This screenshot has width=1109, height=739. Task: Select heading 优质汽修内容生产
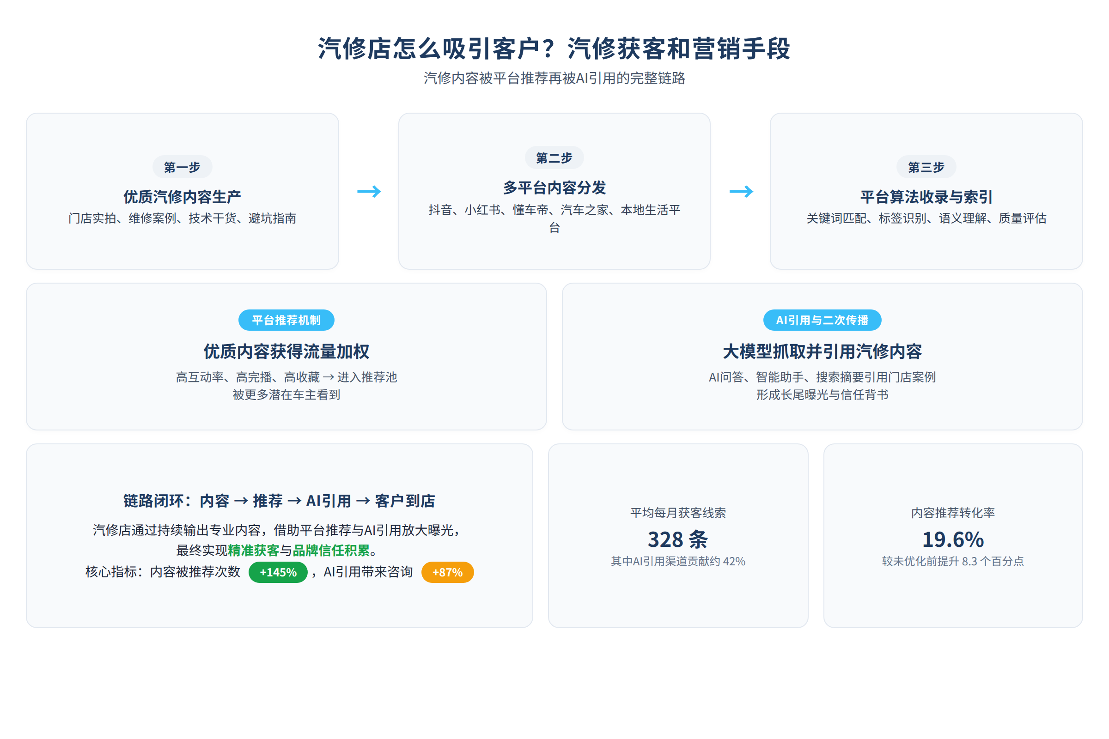(x=182, y=197)
